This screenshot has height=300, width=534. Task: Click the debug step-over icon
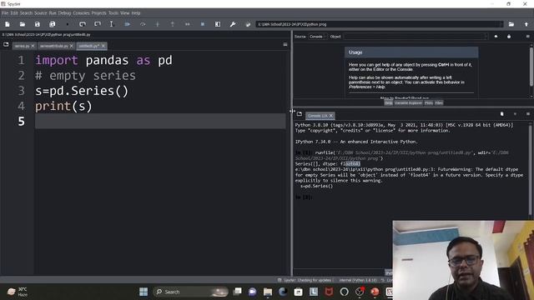point(143,24)
